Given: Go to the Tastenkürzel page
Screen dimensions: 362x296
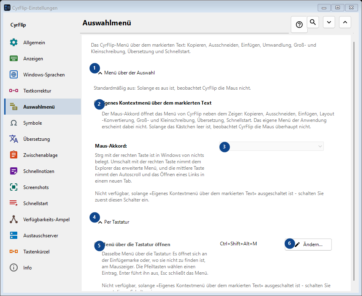Looking at the screenshot, I should pyautogui.click(x=43, y=251).
